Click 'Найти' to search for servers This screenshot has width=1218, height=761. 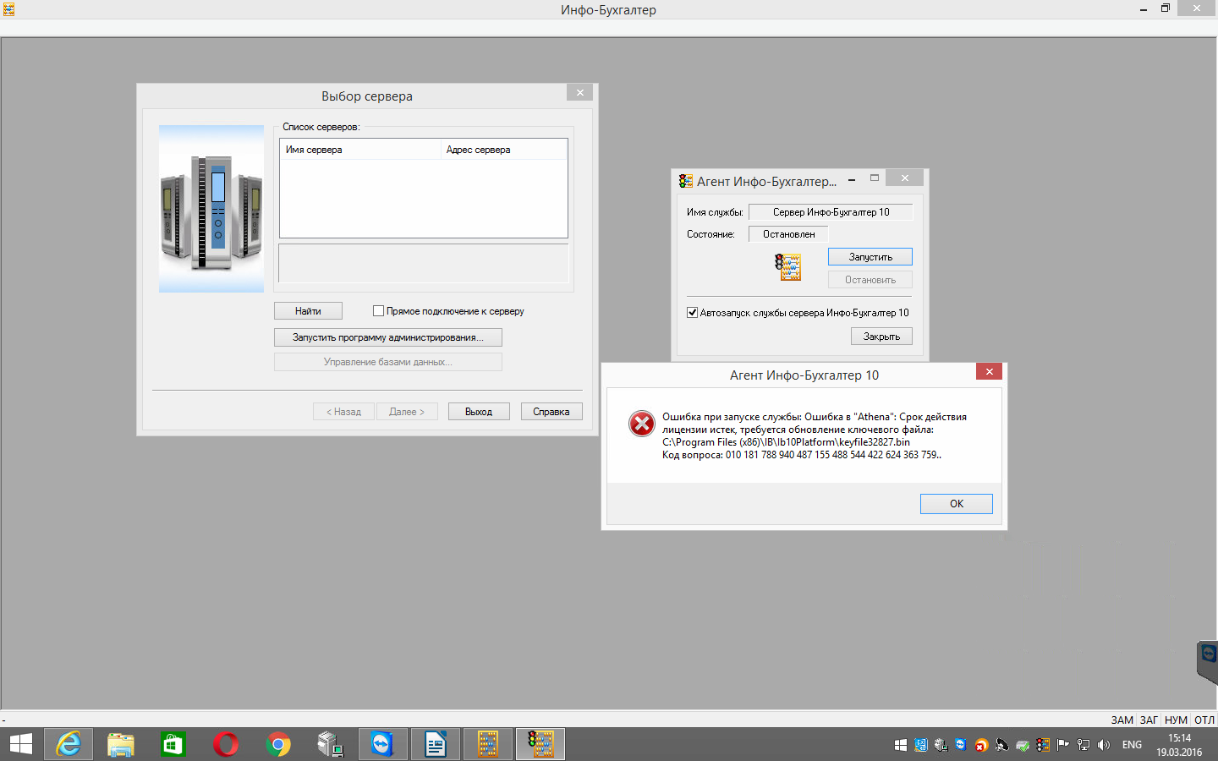pos(308,311)
